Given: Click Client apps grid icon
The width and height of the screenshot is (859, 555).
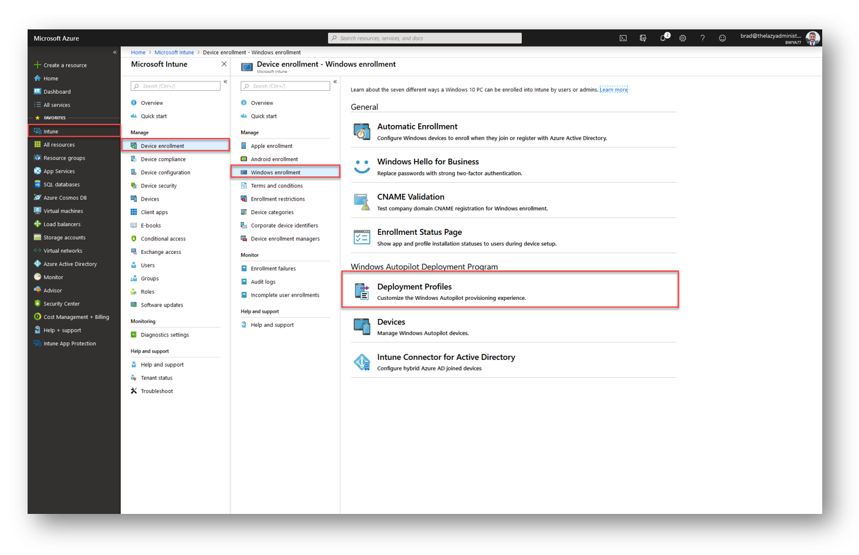Looking at the screenshot, I should tap(134, 212).
